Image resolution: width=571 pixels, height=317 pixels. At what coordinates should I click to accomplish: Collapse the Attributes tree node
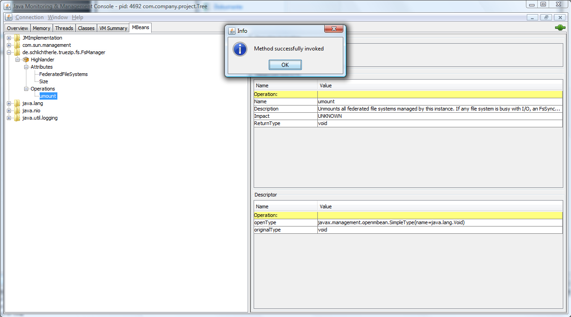click(x=26, y=67)
